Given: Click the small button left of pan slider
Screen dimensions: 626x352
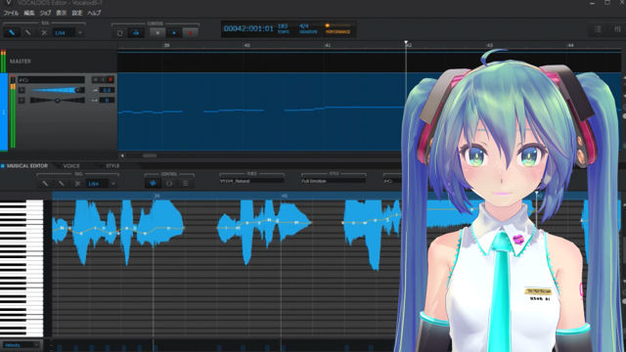Looking at the screenshot, I should pyautogui.click(x=22, y=100).
